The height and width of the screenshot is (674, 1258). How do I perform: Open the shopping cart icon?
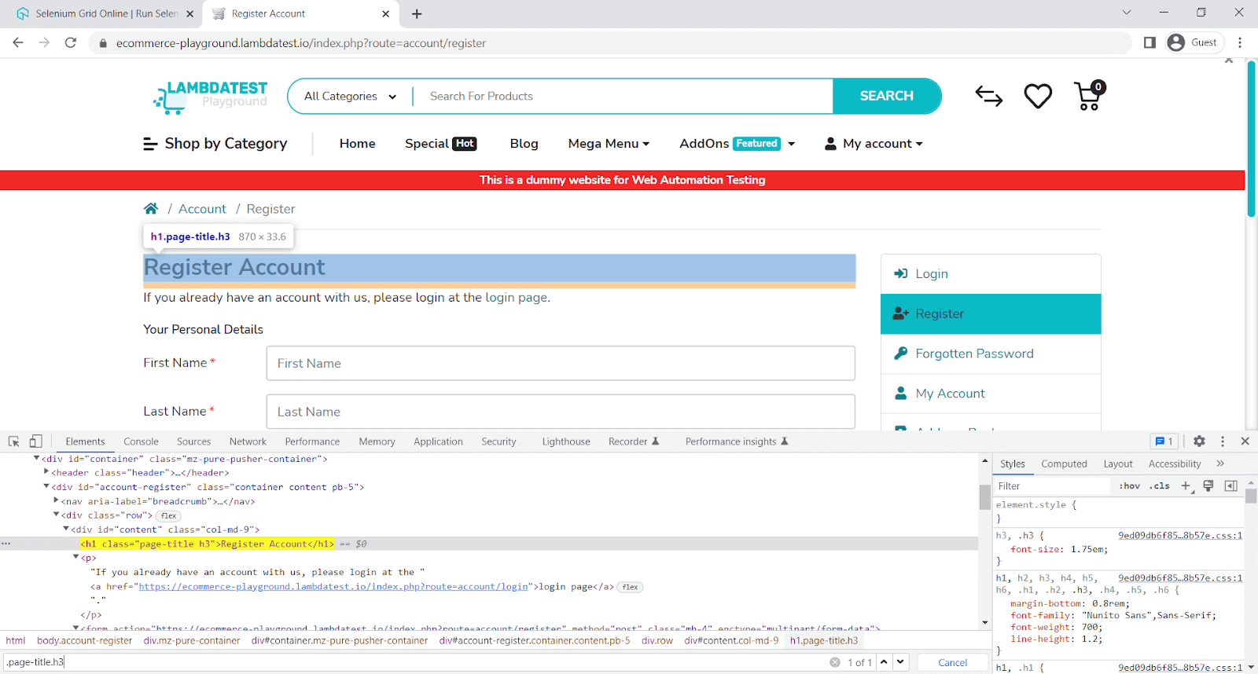[1090, 96]
